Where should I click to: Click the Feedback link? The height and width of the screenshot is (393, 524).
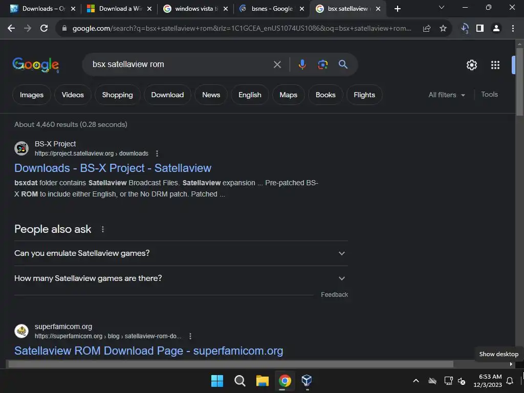click(x=334, y=295)
